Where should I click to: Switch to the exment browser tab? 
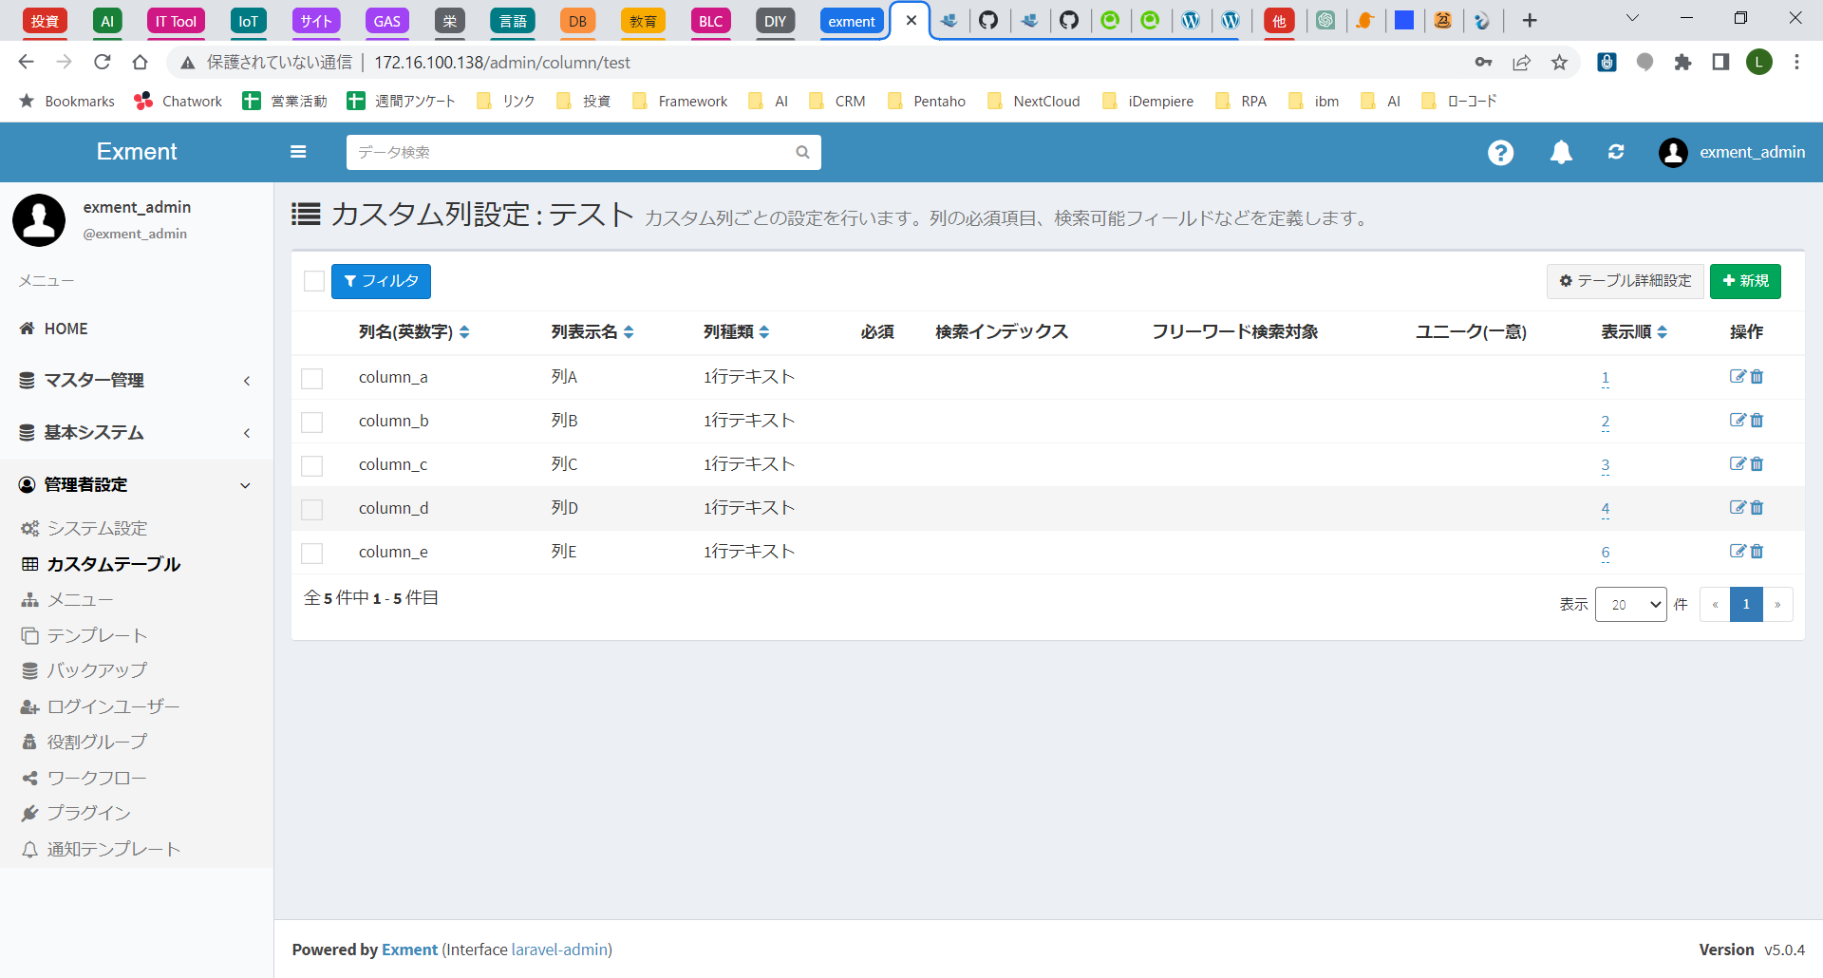pos(851,21)
